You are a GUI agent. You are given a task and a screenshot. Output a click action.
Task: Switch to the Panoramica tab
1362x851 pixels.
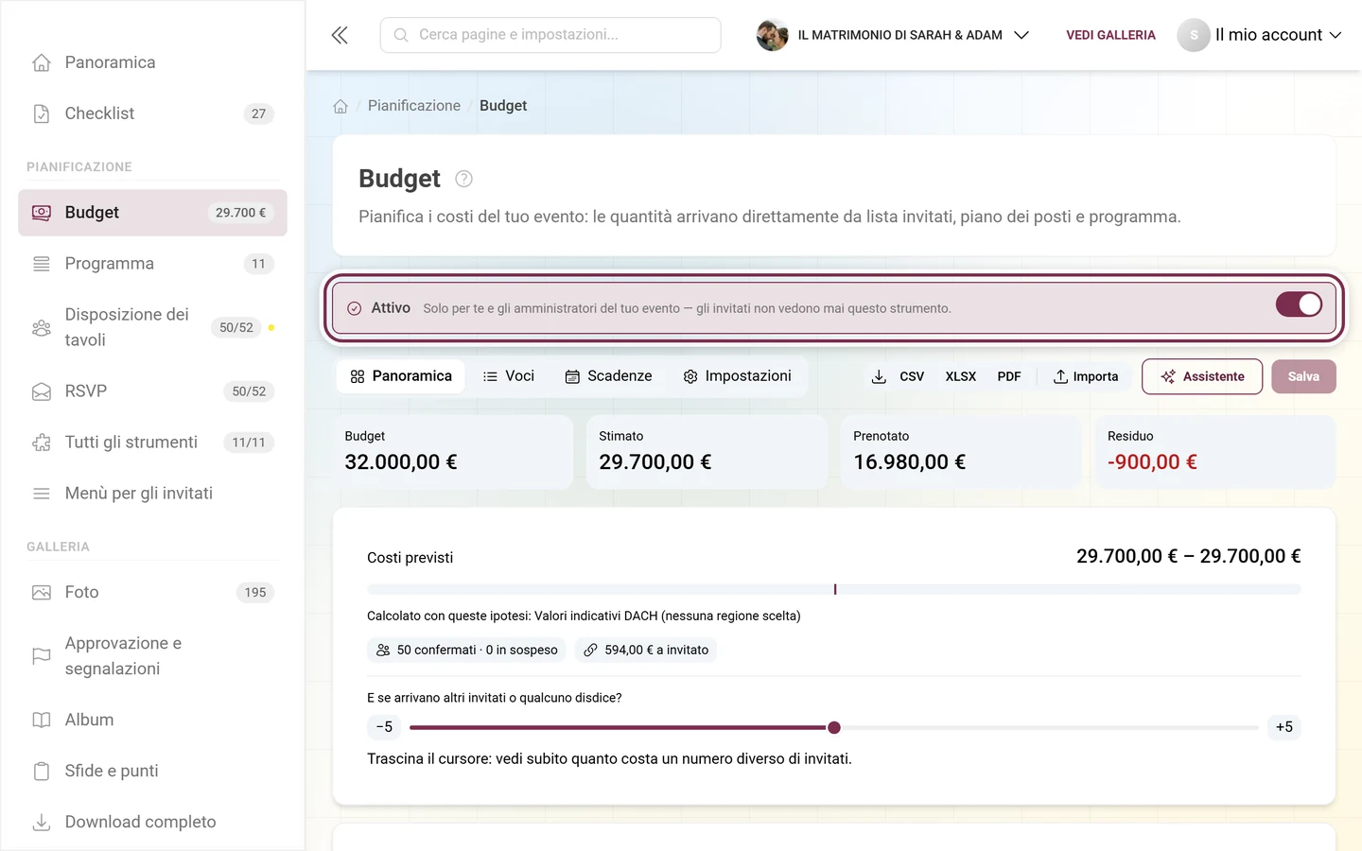tap(401, 376)
